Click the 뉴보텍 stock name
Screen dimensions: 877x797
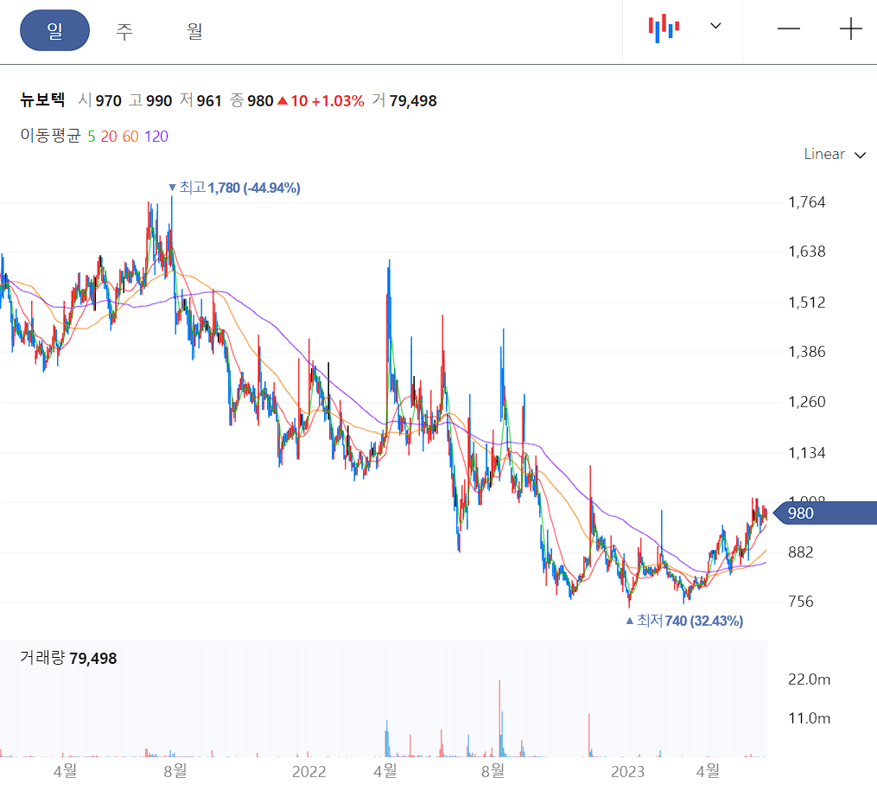[42, 100]
